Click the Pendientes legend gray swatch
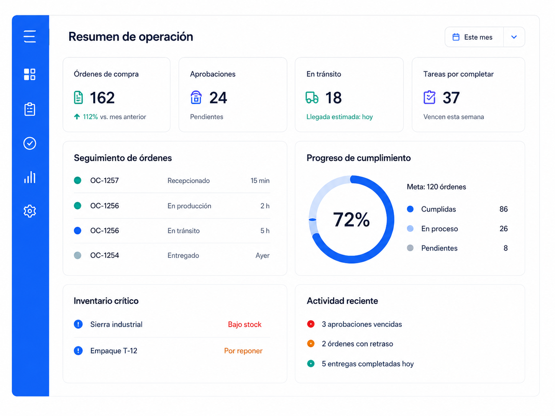Viewport: 555px width, 416px height. [x=410, y=248]
